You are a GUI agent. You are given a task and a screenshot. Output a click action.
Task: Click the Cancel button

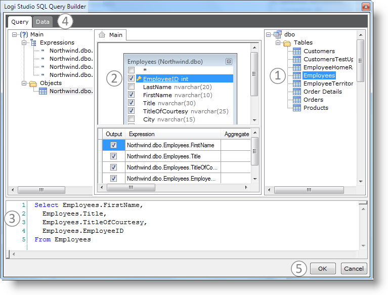pos(354,269)
